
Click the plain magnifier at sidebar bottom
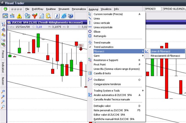click(3, 107)
